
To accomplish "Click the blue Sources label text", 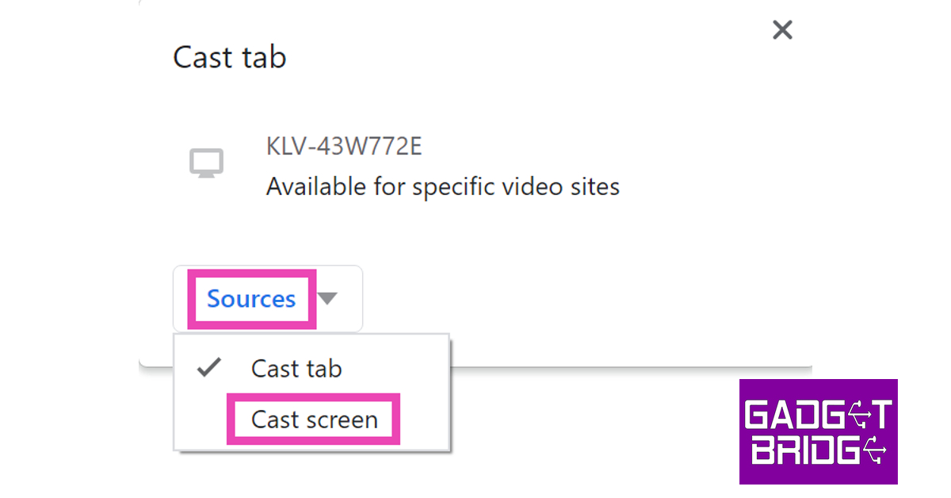I will pyautogui.click(x=251, y=299).
